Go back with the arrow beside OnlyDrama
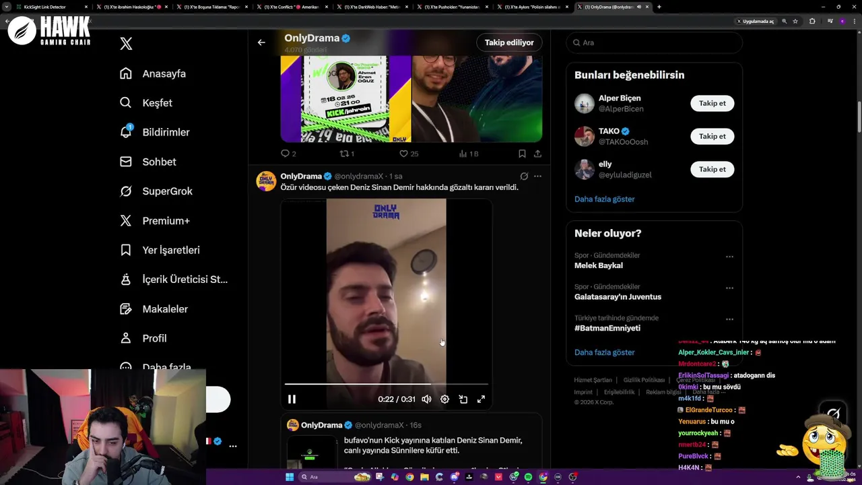This screenshot has width=862, height=485. coord(261,42)
